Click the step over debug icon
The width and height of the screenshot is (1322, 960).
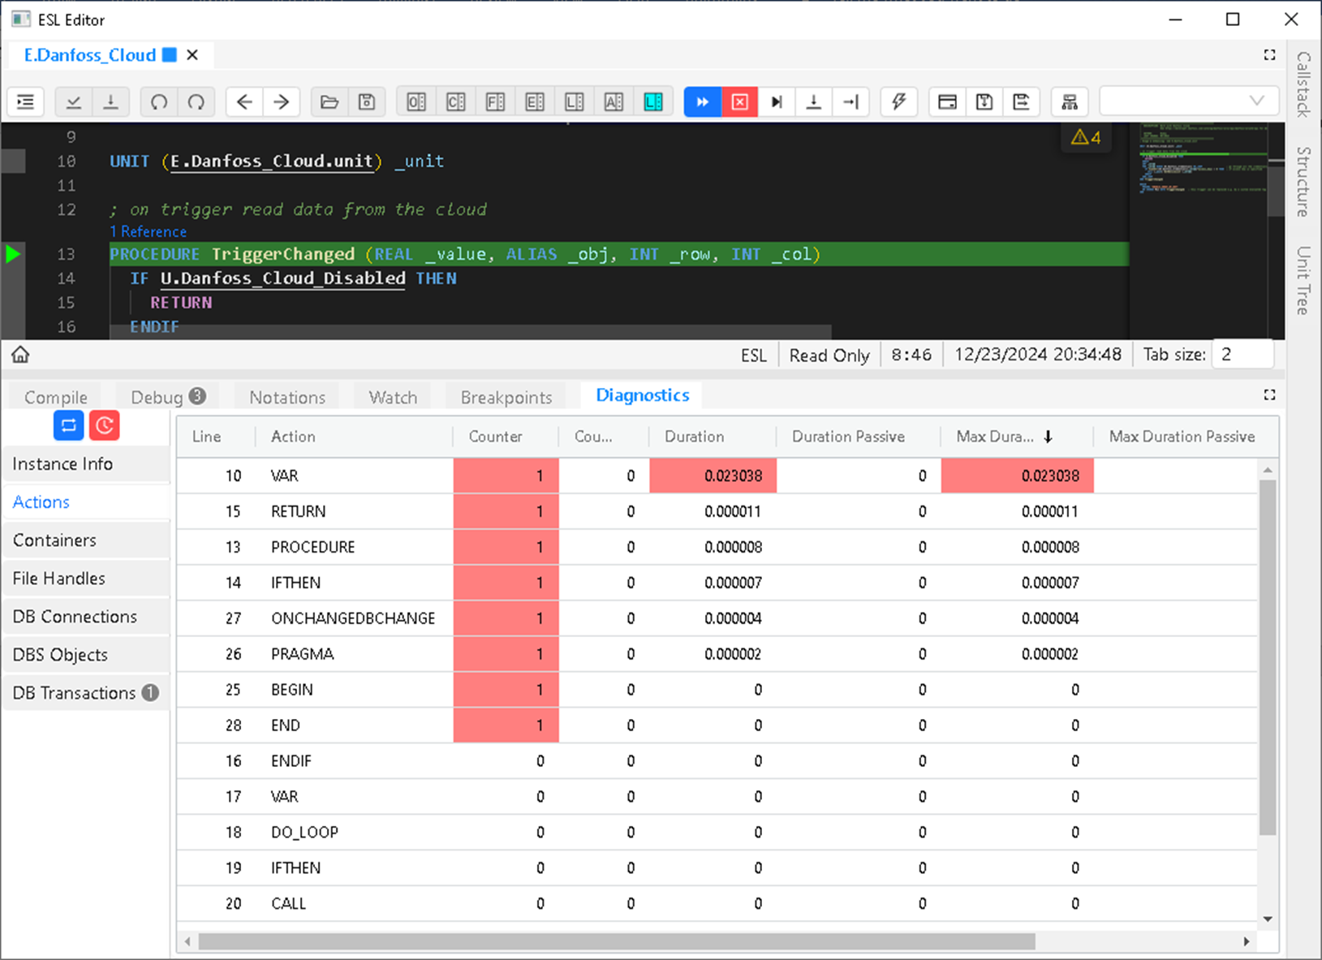coord(777,102)
